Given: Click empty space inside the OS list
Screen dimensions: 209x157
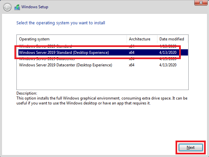Looking at the screenshot, I should tap(98, 79).
